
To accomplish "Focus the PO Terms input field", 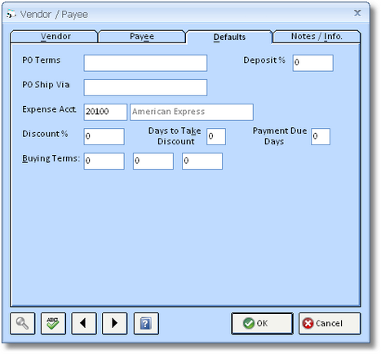I will pos(145,63).
